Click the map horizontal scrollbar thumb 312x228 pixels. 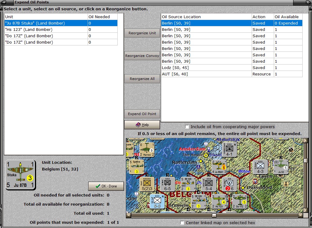214,215
